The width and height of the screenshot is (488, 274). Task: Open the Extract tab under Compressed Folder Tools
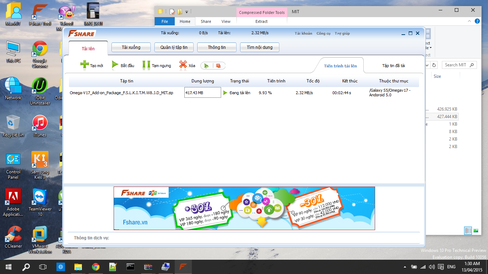pyautogui.click(x=262, y=21)
